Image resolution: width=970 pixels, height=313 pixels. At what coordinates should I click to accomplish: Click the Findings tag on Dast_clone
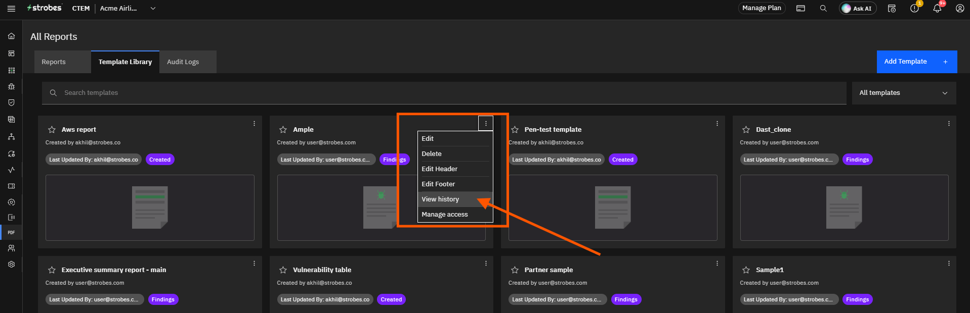pyautogui.click(x=858, y=160)
